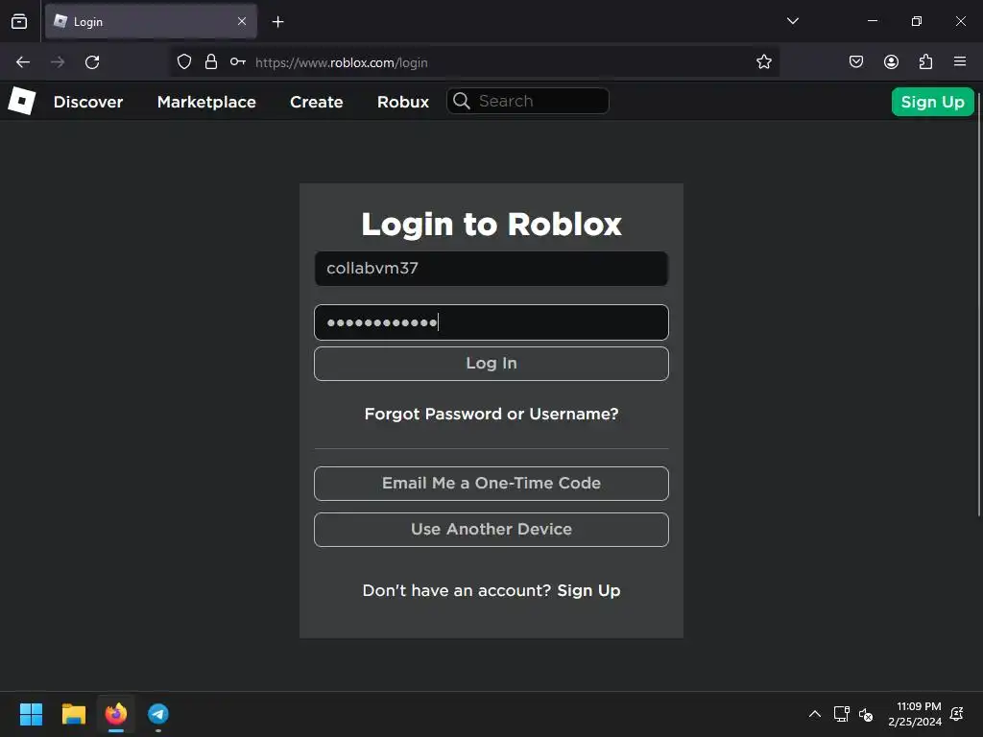Screen dimensions: 983x737
Task: Open the Marketplace menu item
Action: (206, 102)
